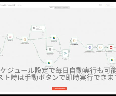116x96 pixels.
Task: Switch to the Editor tab
Action: (x=52, y=8)
